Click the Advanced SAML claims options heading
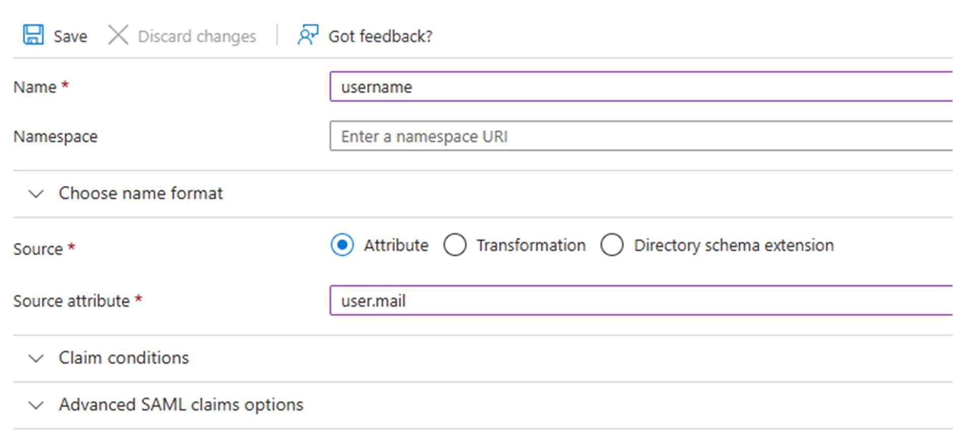This screenshot has width=953, height=445. click(181, 405)
